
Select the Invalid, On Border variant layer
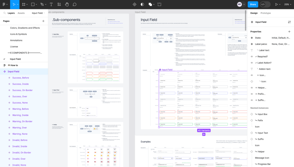(22, 153)
